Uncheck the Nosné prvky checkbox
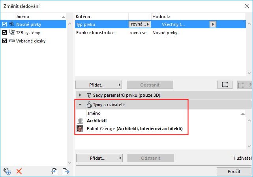The height and width of the screenshot is (177, 253). (x=4, y=24)
